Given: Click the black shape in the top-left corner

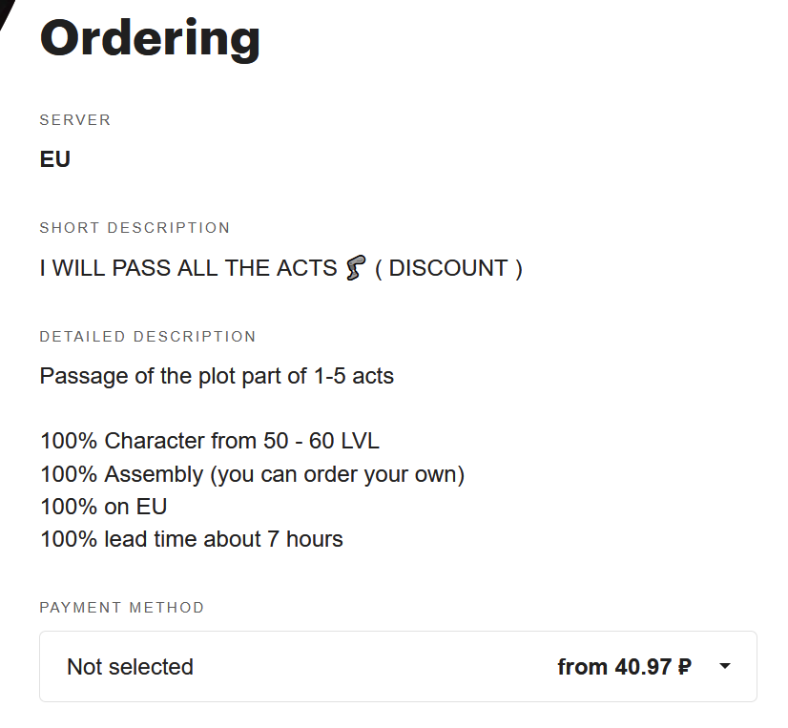Looking at the screenshot, I should point(8,13).
